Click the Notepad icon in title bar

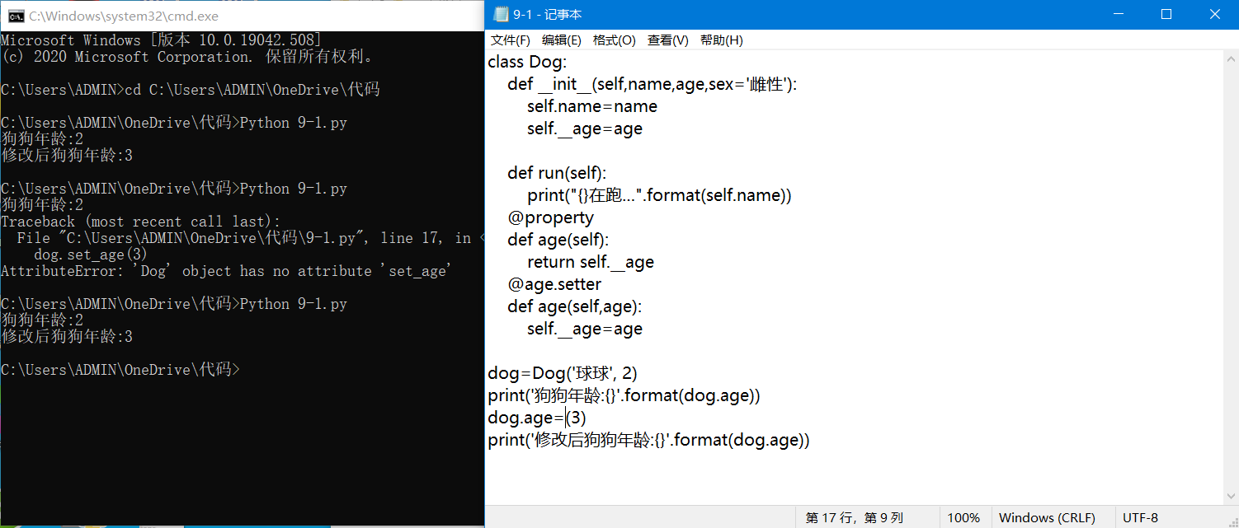[x=500, y=14]
